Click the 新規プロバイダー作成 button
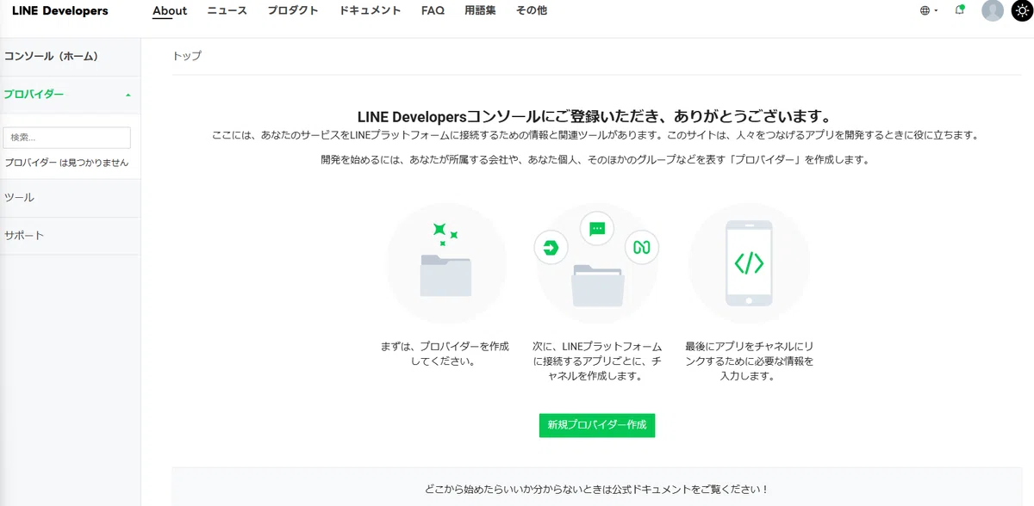Screen dimensions: 1034x506 coord(597,425)
